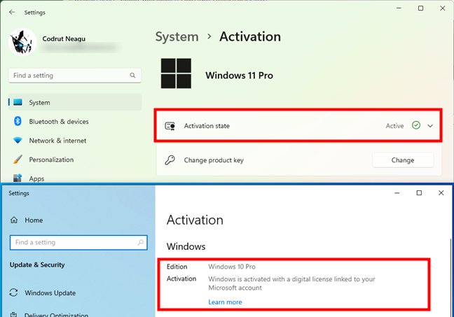Open Codrut Neagu profile avatar
The image size is (454, 317).
coord(22,42)
